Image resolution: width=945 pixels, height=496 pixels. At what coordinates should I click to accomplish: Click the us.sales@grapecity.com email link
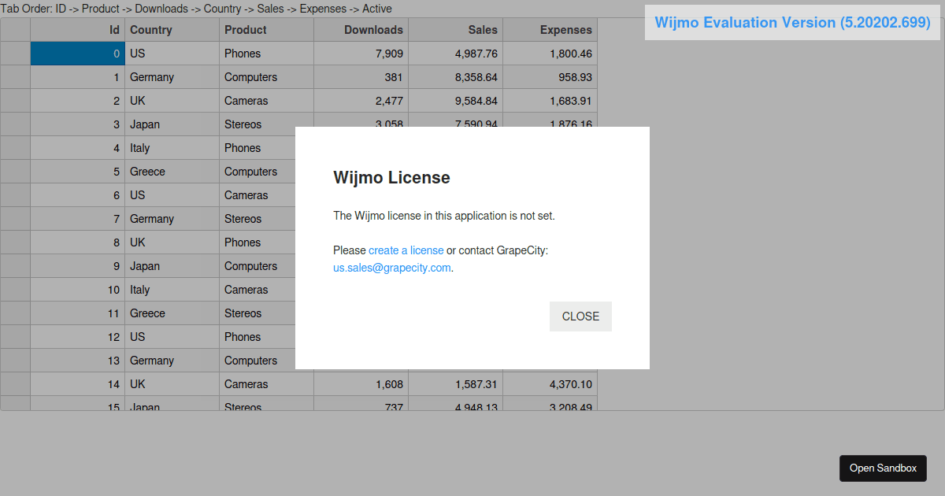click(391, 268)
